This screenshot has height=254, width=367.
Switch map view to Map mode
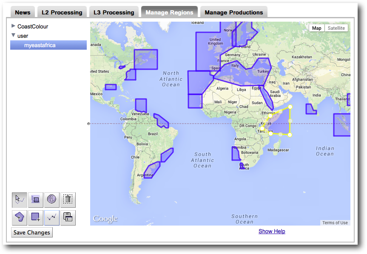[317, 28]
